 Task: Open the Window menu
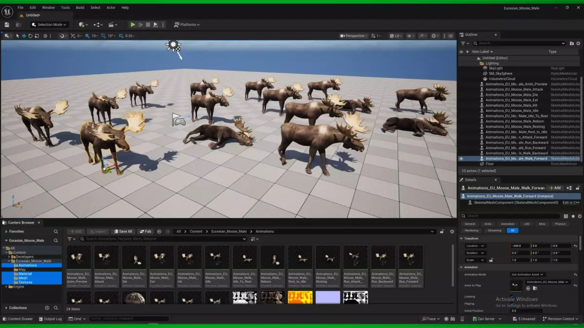coord(48,8)
